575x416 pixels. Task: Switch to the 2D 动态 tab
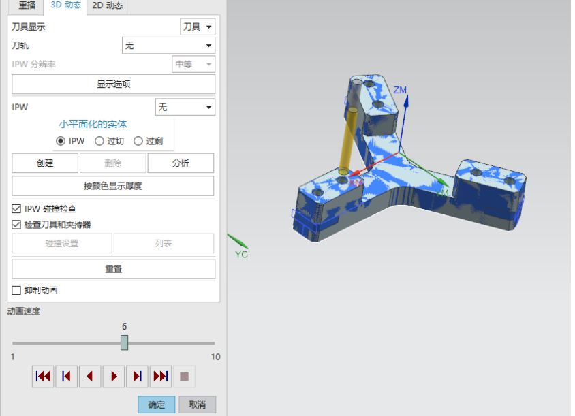tap(107, 5)
